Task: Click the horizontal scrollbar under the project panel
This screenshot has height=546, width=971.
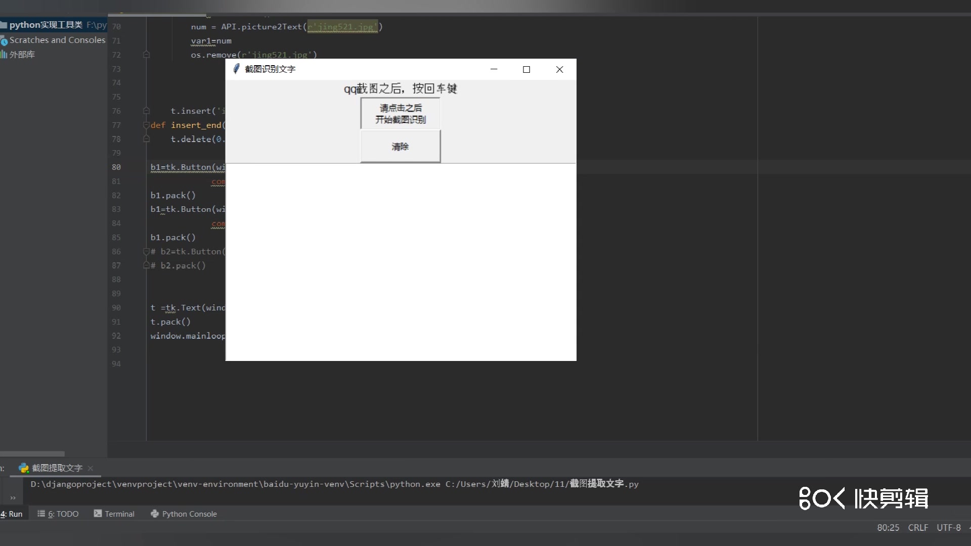Action: click(x=32, y=453)
